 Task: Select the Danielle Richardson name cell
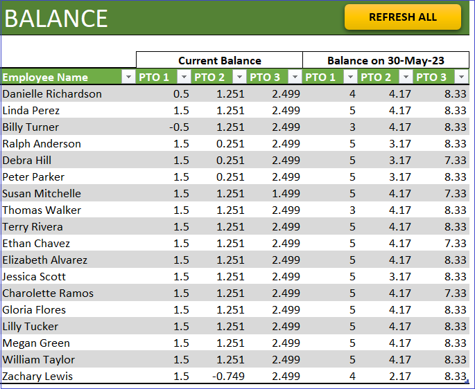[x=69, y=93]
